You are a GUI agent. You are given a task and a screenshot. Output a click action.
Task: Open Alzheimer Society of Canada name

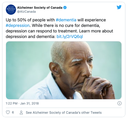[x=40, y=8]
